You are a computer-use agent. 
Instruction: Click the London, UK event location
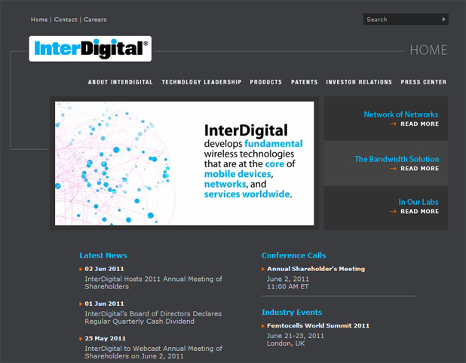(286, 343)
